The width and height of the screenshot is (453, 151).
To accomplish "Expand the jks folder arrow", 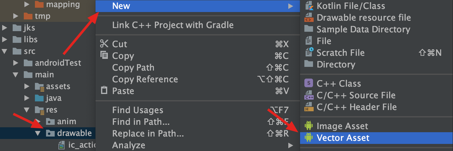I will (5, 28).
